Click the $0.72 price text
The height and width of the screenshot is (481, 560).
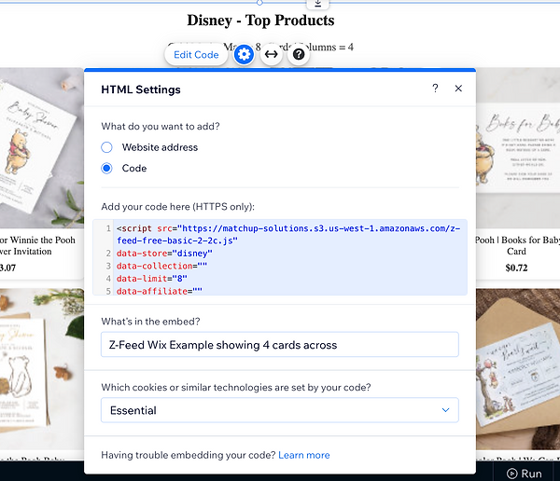(516, 268)
